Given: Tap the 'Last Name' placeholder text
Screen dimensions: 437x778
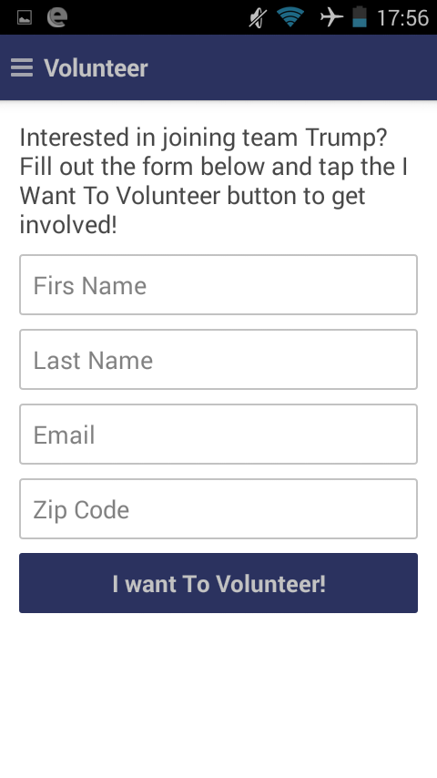Looking at the screenshot, I should [93, 361].
